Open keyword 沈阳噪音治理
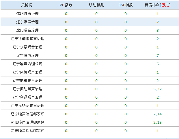The width and height of the screenshot is (179, 139). (x=27, y=30)
